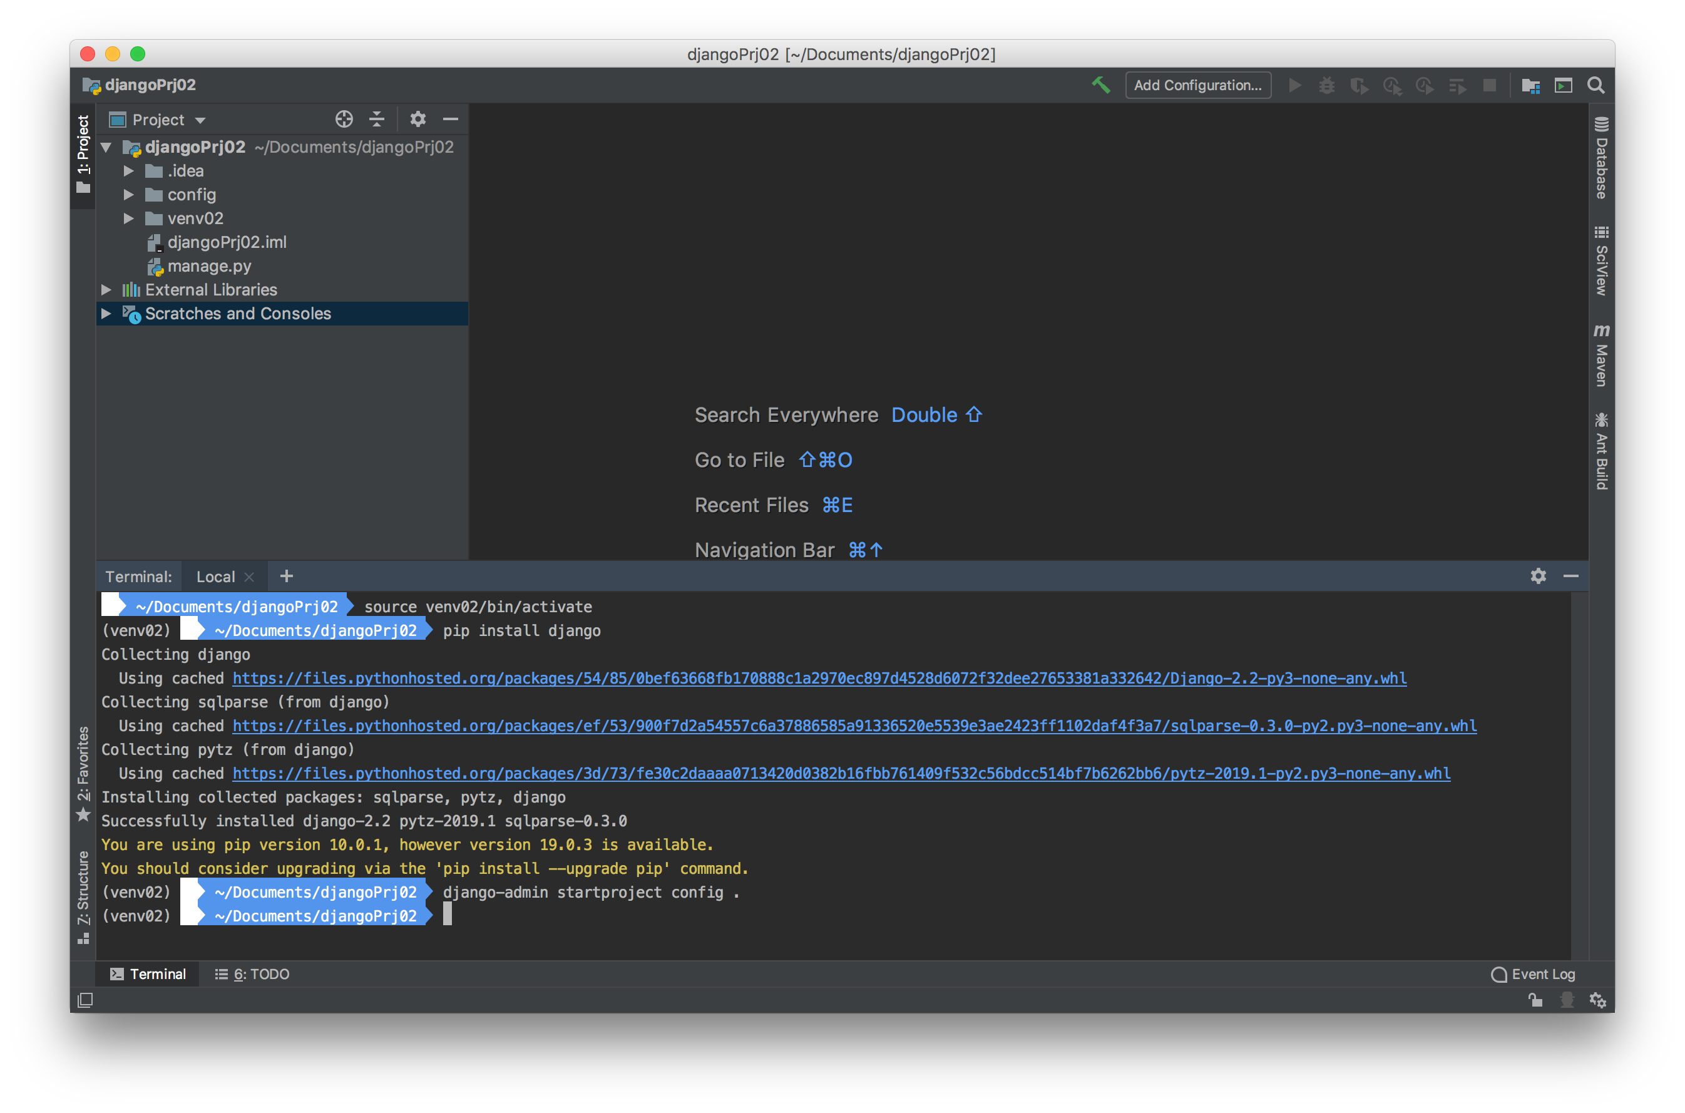Open the pytz-2019.1 wheel link
The width and height of the screenshot is (1685, 1113).
tap(841, 774)
